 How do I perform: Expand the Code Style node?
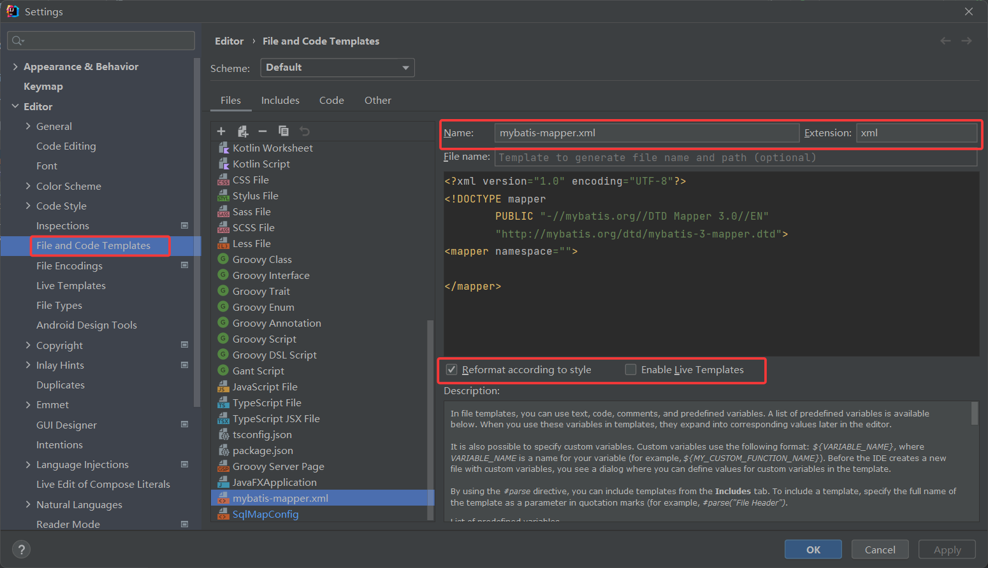click(x=28, y=206)
